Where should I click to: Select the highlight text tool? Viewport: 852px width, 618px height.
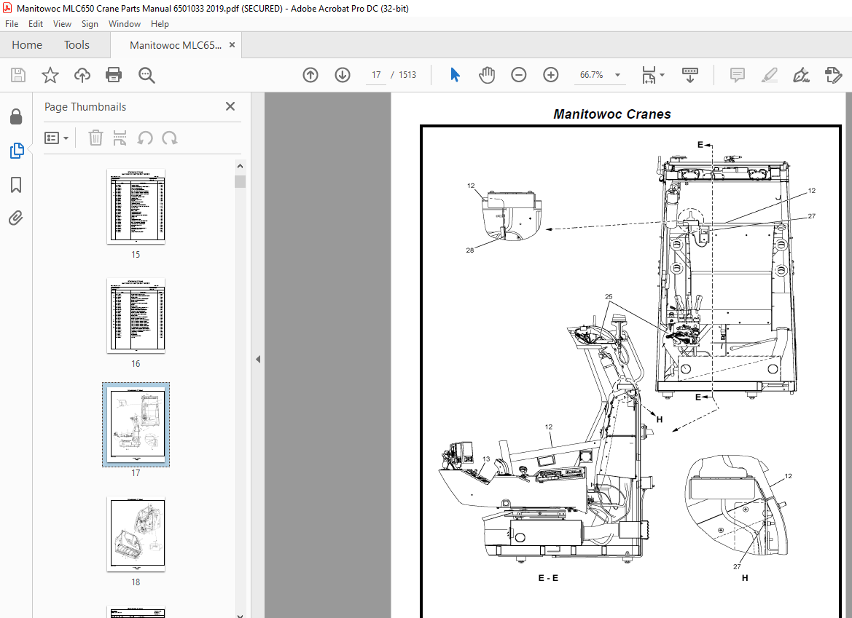(x=769, y=75)
